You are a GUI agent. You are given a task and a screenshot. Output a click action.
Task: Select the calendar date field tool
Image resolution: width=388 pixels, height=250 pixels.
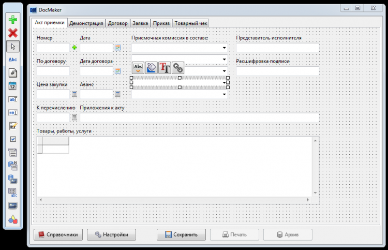tap(13, 86)
